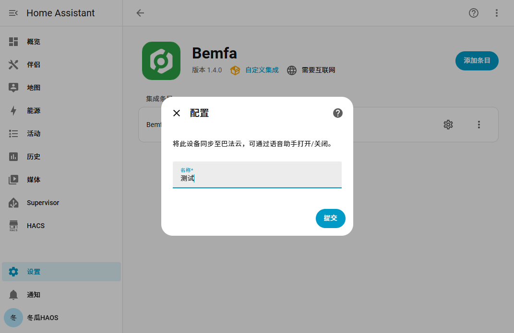Screen dimensions: 514x333
Task: Go to 地图 map page
Action: click(61, 88)
